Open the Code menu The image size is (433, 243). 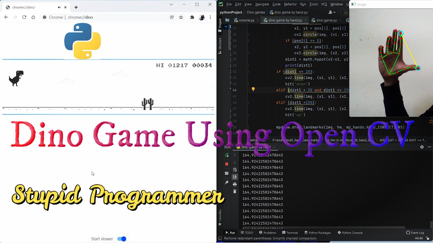coord(276,4)
